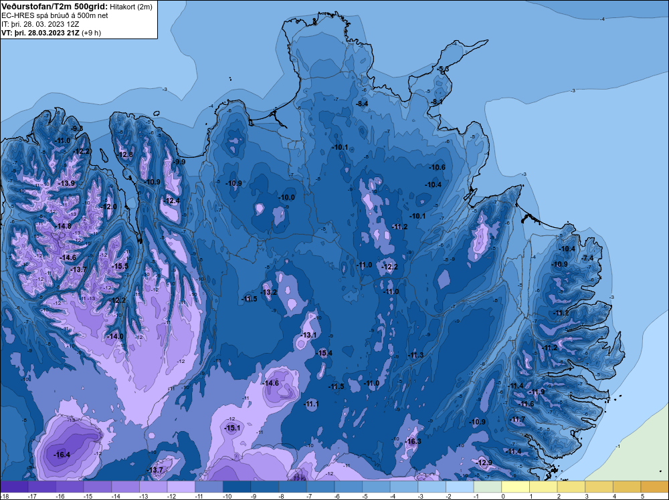The image size is (669, 500).
Task: Click the legend swatch between -18 and -17
Action: coord(14,487)
